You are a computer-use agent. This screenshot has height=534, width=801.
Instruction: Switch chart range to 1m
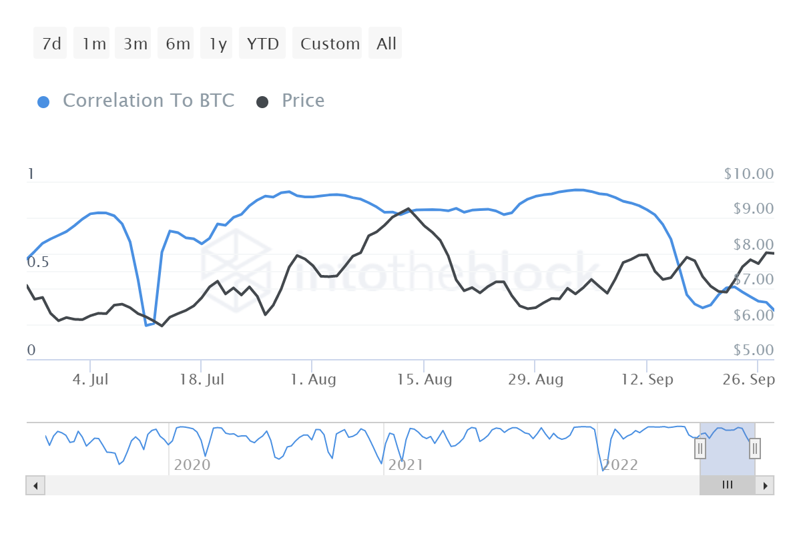(93, 43)
